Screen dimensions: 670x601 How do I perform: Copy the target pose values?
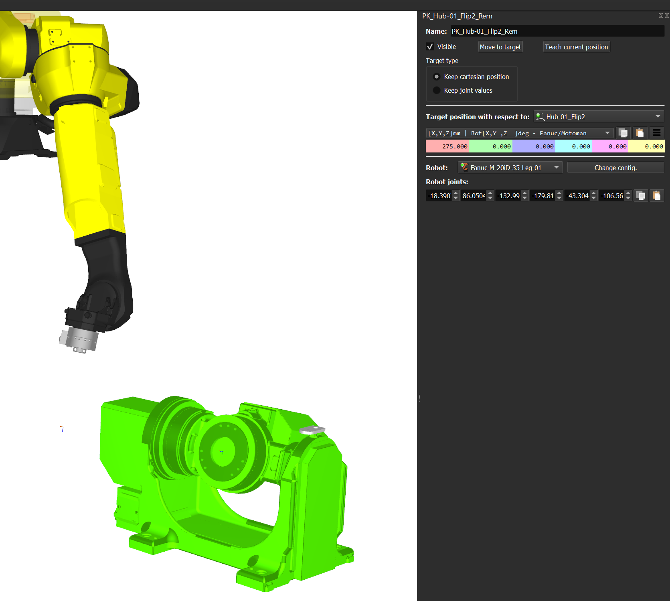click(623, 133)
